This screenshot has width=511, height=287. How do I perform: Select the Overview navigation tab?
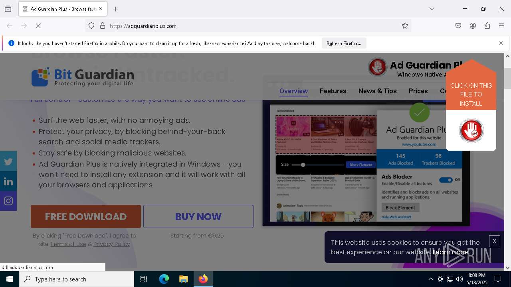(x=293, y=91)
